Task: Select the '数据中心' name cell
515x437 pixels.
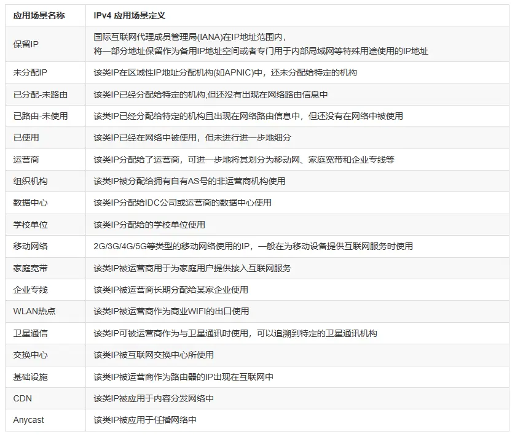Action: (x=45, y=203)
